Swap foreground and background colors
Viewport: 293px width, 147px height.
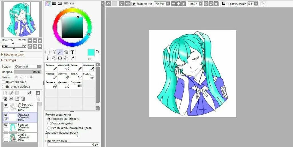pyautogui.click(x=98, y=51)
